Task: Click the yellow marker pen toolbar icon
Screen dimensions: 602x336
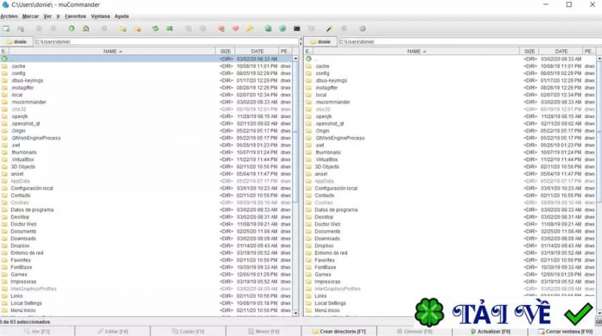Action: pos(329,29)
